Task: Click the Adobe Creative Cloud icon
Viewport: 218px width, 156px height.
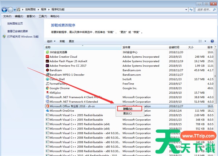Action: click(x=47, y=57)
